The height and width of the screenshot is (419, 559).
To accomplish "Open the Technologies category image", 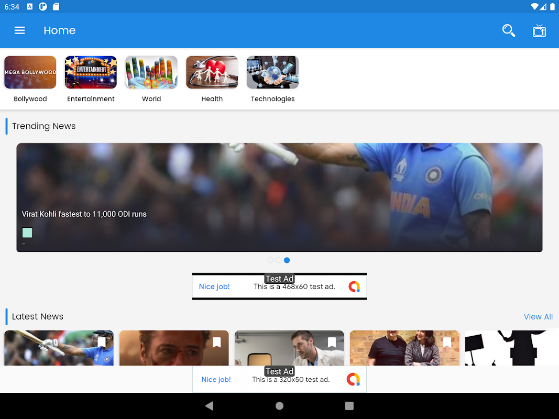I will click(273, 72).
